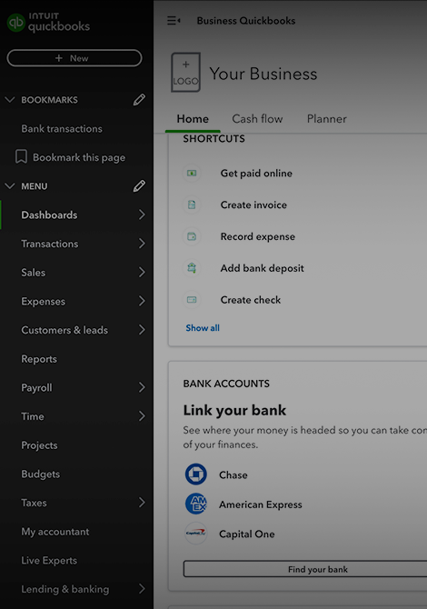Image resolution: width=427 pixels, height=609 pixels.
Task: Open Budgets in the sidebar menu
Action: point(40,474)
